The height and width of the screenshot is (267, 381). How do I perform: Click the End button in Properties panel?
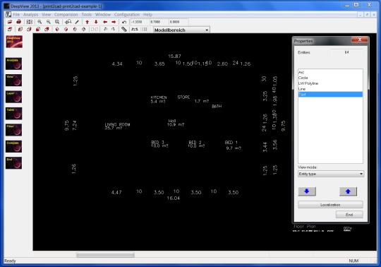click(349, 215)
